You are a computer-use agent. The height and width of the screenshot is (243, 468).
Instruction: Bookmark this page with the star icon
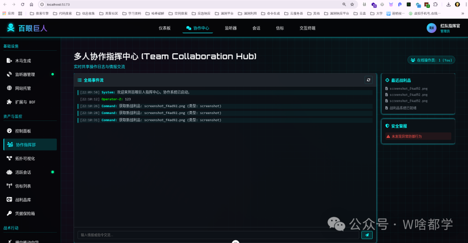tap(352, 4)
